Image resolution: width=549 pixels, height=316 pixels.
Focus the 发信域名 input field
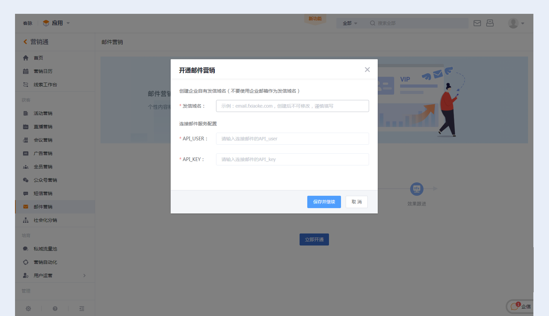tap(292, 106)
